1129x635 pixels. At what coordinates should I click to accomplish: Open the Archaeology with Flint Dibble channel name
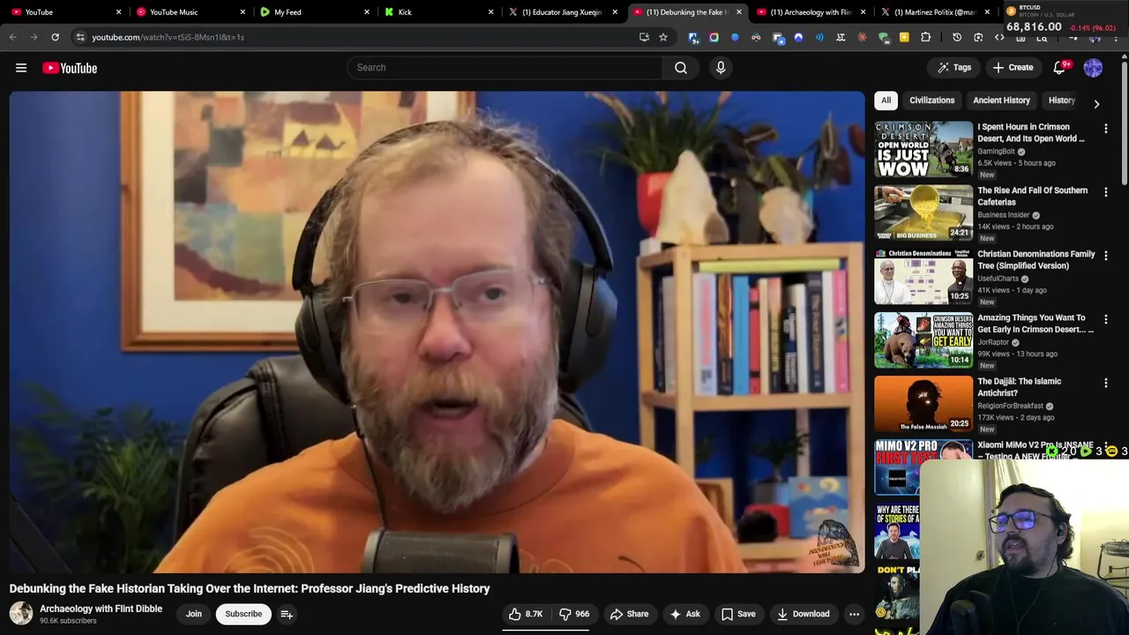(101, 609)
